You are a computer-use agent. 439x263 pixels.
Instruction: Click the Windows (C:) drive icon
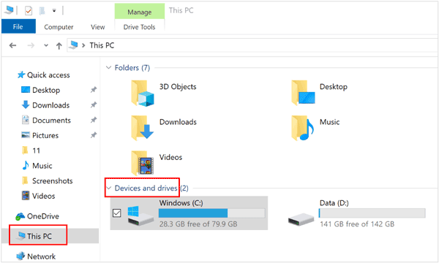(x=140, y=216)
